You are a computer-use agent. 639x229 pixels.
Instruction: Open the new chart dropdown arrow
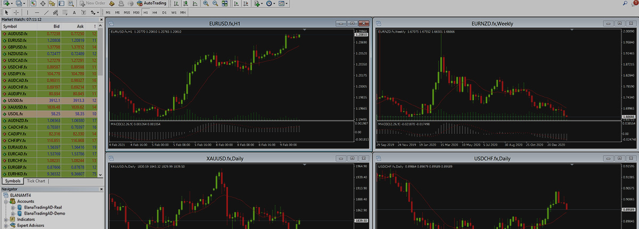pos(12,3)
